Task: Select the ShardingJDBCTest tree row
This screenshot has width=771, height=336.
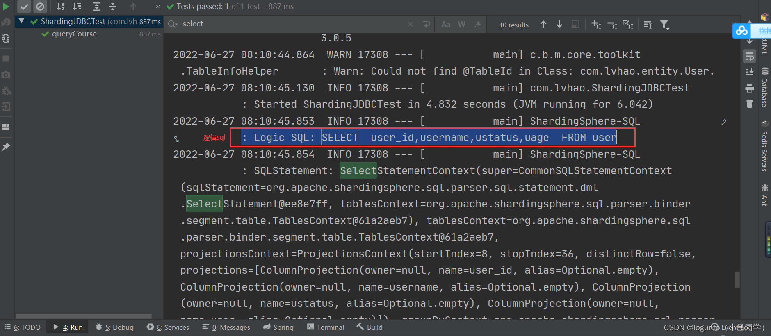Action: 89,21
